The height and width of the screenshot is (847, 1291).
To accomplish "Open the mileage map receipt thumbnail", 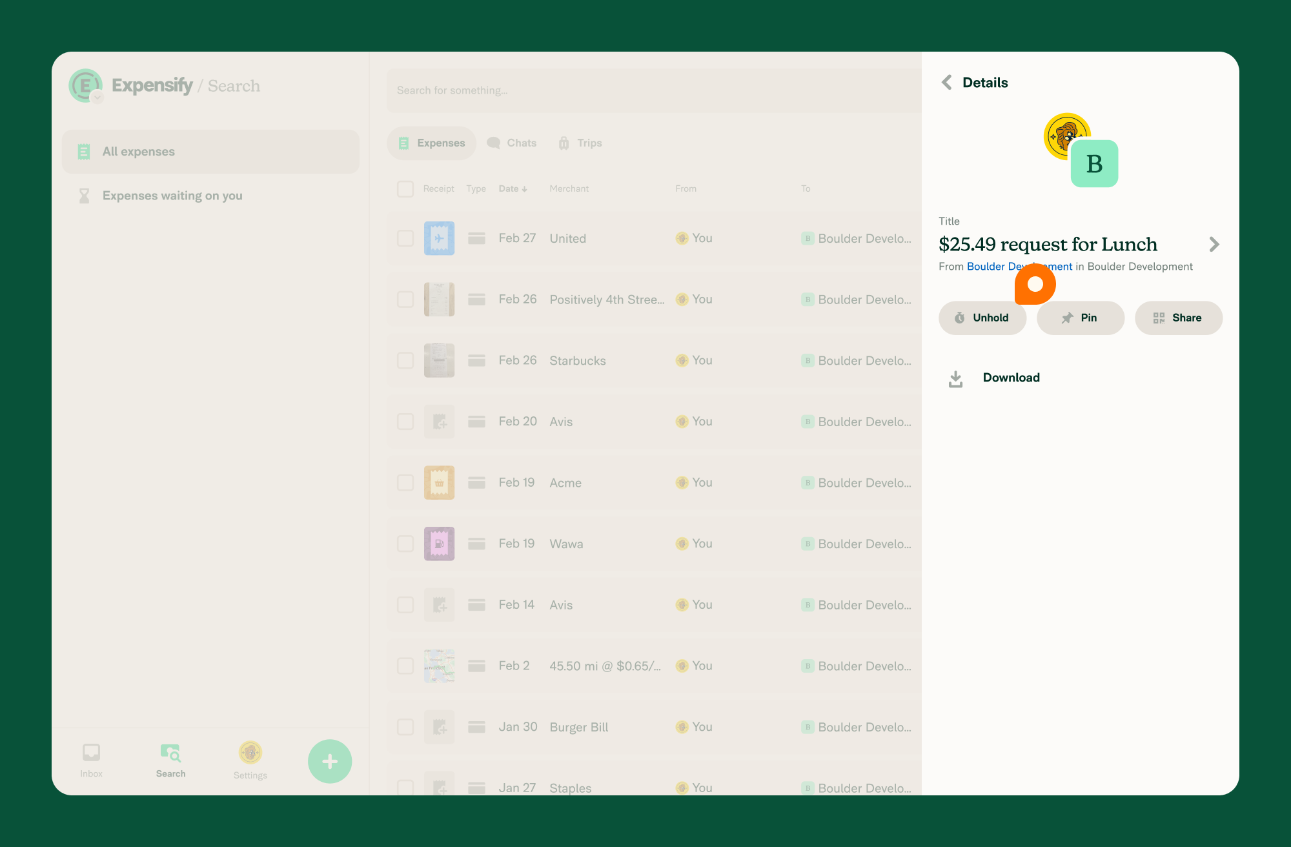I will 439,666.
